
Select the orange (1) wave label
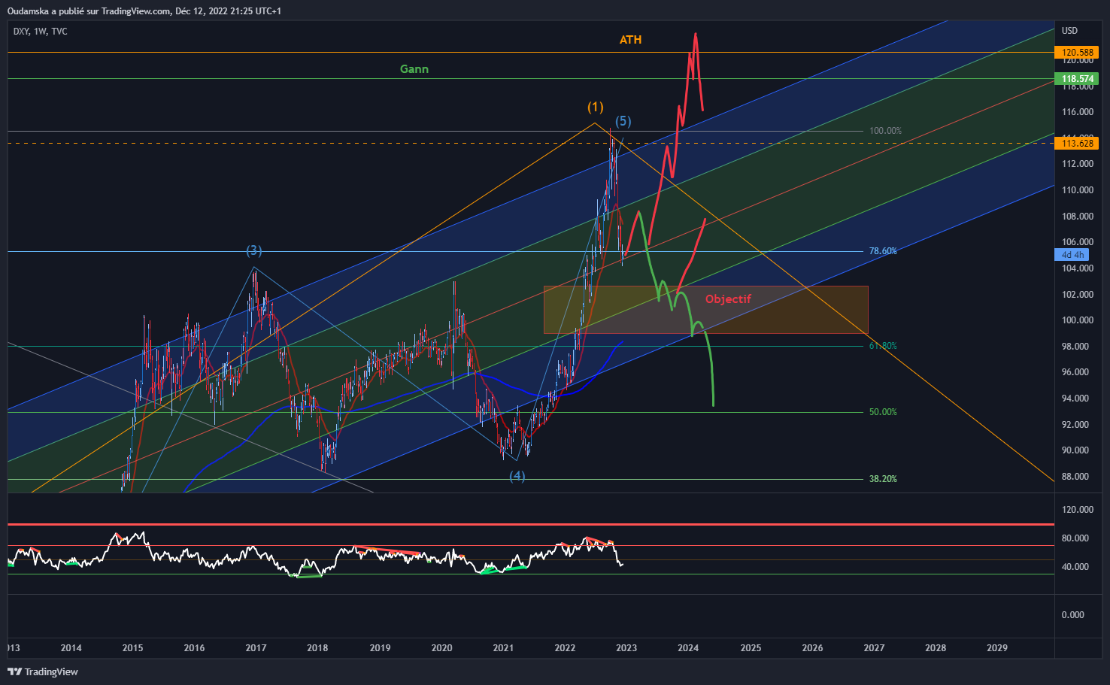click(595, 107)
